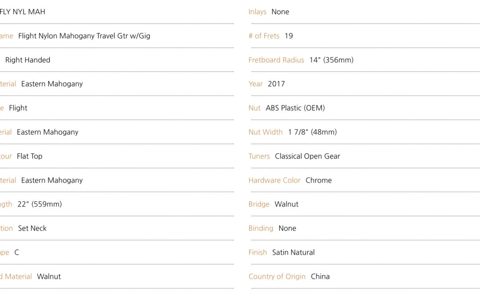Select the 22" (559mm) scale value
The image size is (480, 300).
coord(40,204)
